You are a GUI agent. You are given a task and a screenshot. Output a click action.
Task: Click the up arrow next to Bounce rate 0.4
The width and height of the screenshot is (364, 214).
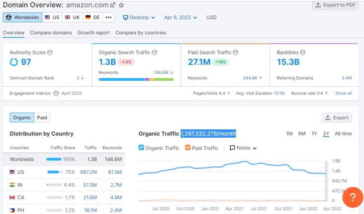[326, 93]
